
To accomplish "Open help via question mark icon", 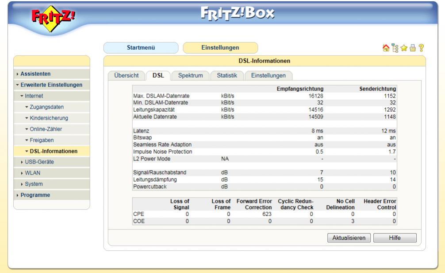I will tap(421, 48).
